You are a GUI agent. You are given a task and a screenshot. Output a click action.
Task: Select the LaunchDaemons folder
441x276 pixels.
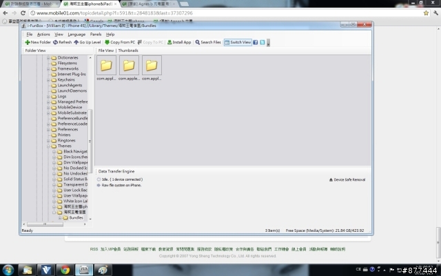coord(72,90)
